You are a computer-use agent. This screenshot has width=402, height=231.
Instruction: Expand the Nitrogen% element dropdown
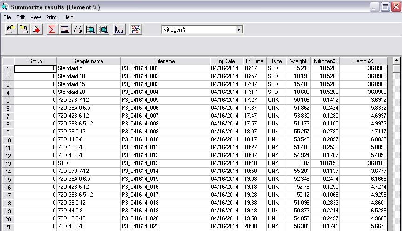click(238, 30)
